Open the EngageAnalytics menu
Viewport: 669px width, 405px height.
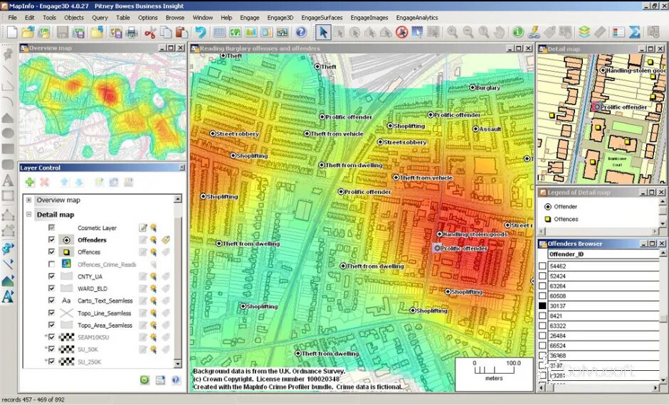click(x=417, y=18)
